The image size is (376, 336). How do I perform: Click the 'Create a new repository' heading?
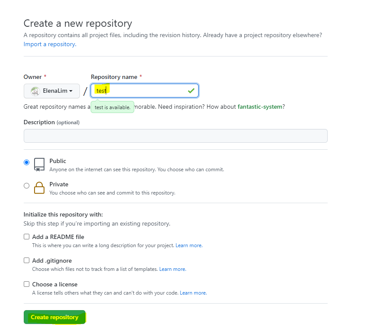[x=78, y=23]
